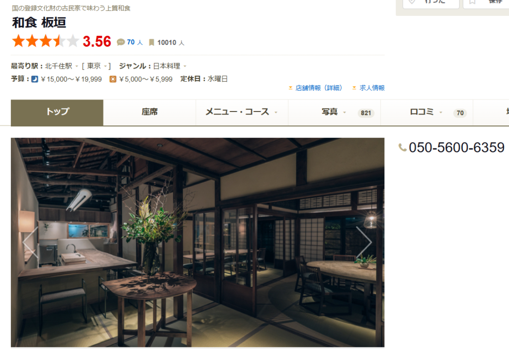Switch to the 座席 tab
This screenshot has height=349, width=509.
150,112
